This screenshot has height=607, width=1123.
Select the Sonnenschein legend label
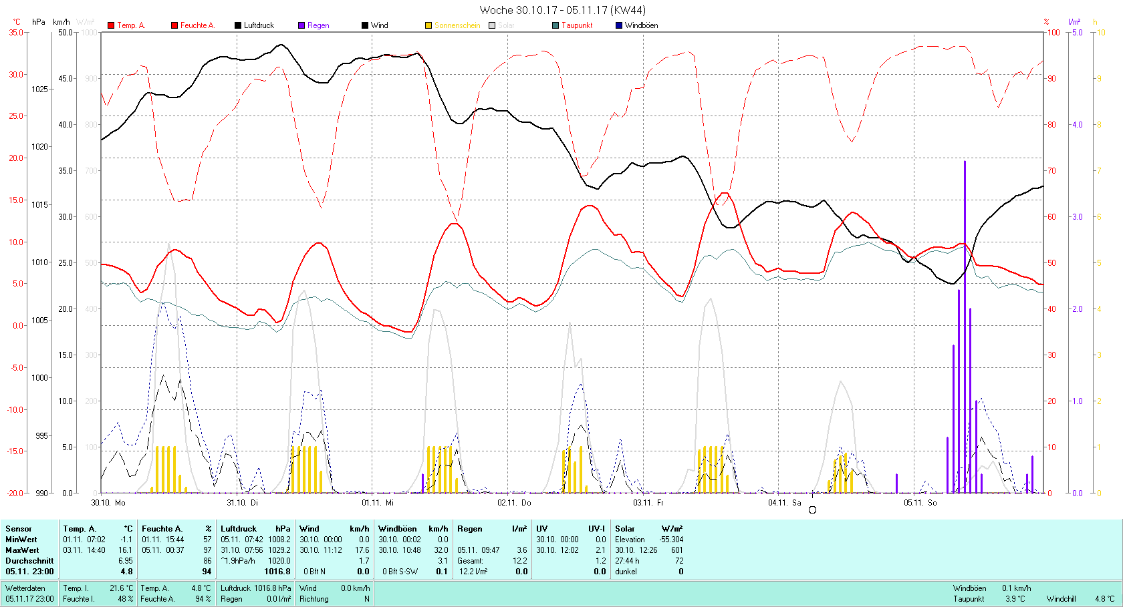[x=457, y=25]
